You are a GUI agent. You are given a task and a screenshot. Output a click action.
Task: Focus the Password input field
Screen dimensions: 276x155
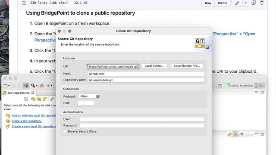point(142,125)
